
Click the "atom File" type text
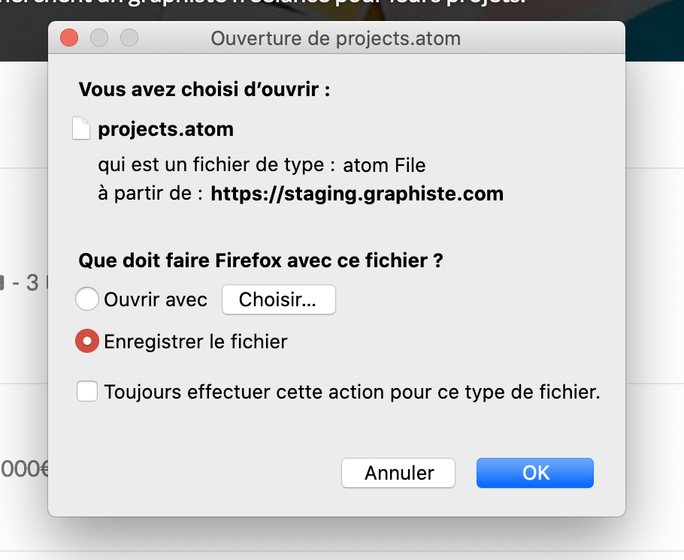tap(384, 164)
